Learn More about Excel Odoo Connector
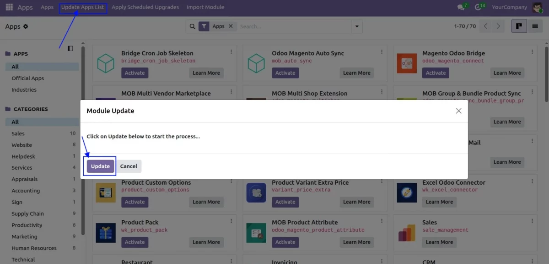Viewport: 549px width, 264px height. point(439,202)
